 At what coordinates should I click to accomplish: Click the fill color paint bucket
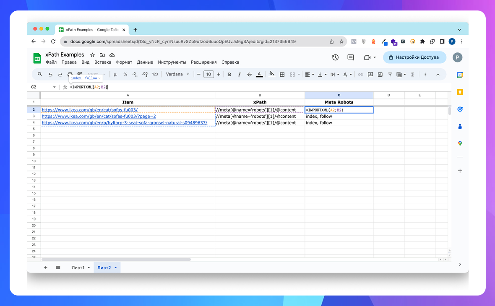click(271, 74)
